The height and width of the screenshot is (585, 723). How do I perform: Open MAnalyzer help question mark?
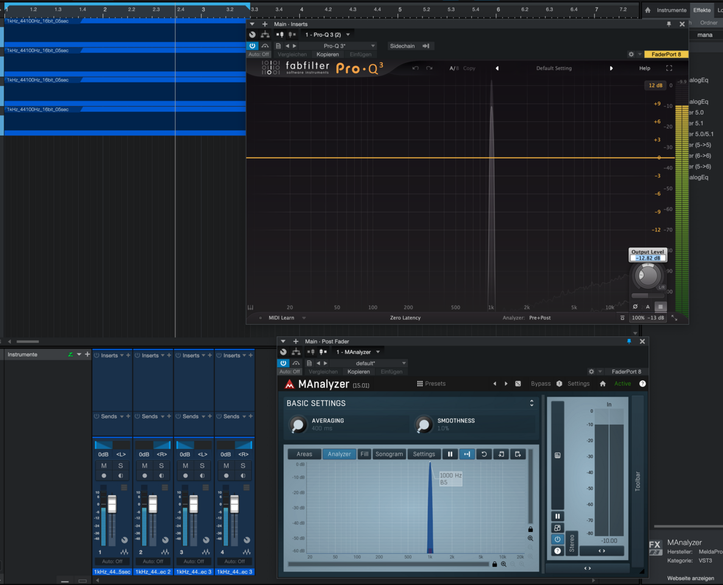click(643, 383)
